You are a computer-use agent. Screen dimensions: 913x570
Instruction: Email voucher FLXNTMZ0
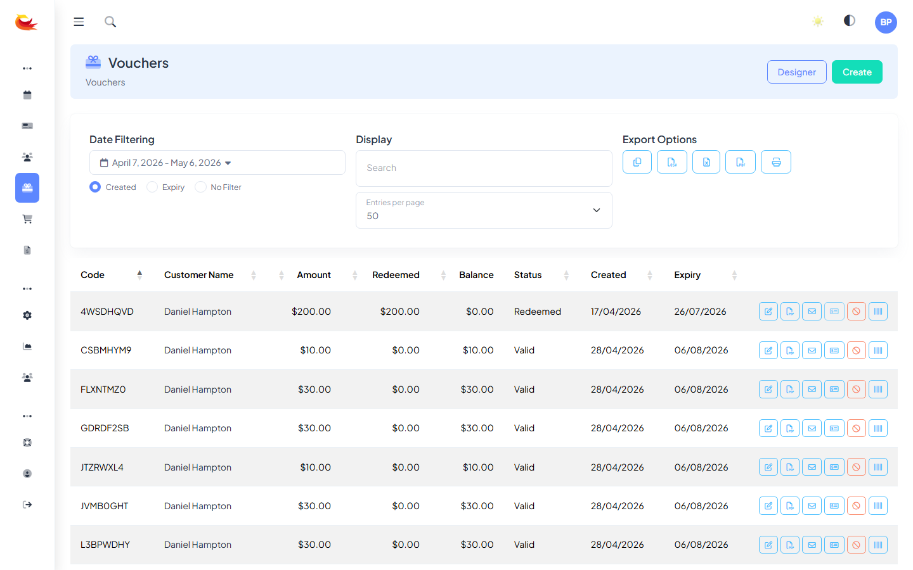pos(812,389)
